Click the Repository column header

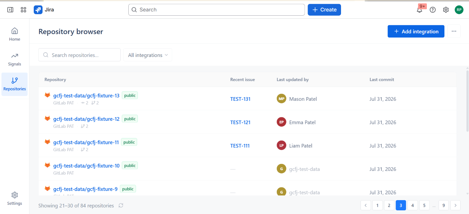[55, 80]
